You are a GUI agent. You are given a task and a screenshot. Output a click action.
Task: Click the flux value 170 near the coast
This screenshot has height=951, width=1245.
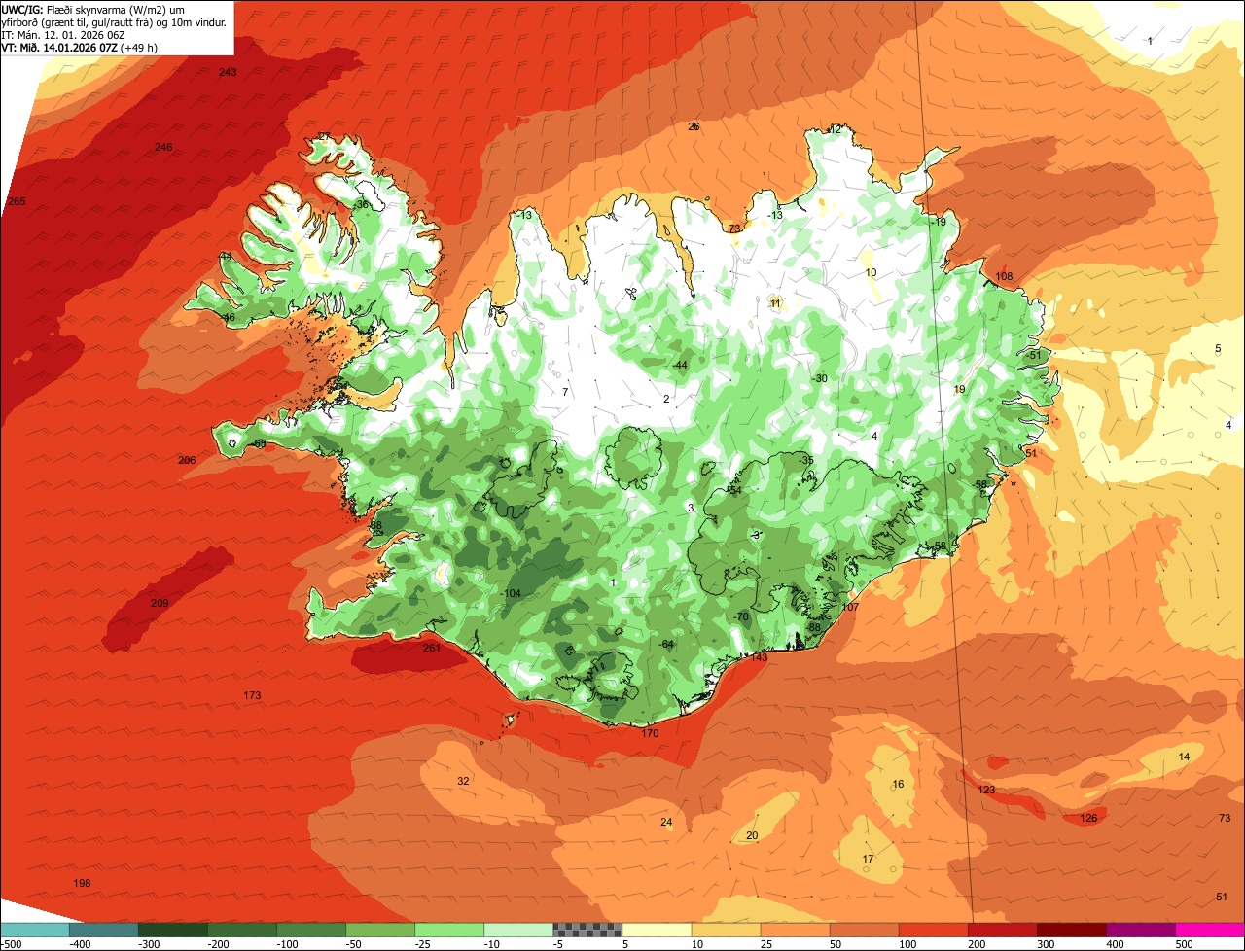(x=650, y=733)
